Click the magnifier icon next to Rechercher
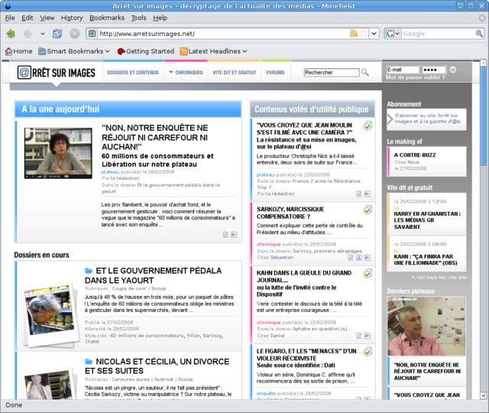Viewport: 489px width, 413px height. tap(365, 73)
